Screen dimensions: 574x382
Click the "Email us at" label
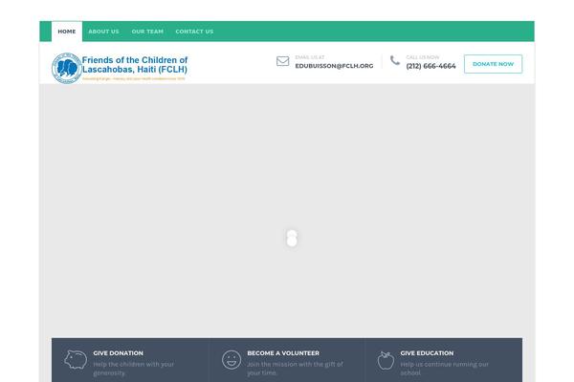pyautogui.click(x=310, y=57)
